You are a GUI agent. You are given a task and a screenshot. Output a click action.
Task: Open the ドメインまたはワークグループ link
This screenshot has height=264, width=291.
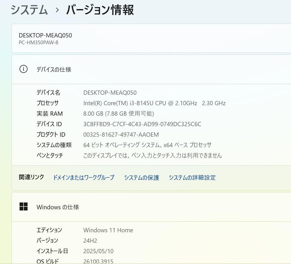[x=83, y=178]
